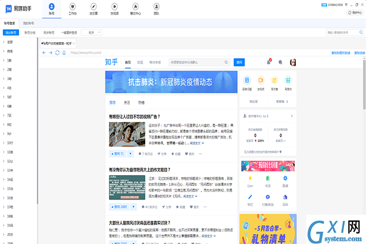Image resolution: width=366 pixels, height=244 pixels.
Task: Switch to the 我的账号 tab
Action: (29, 23)
